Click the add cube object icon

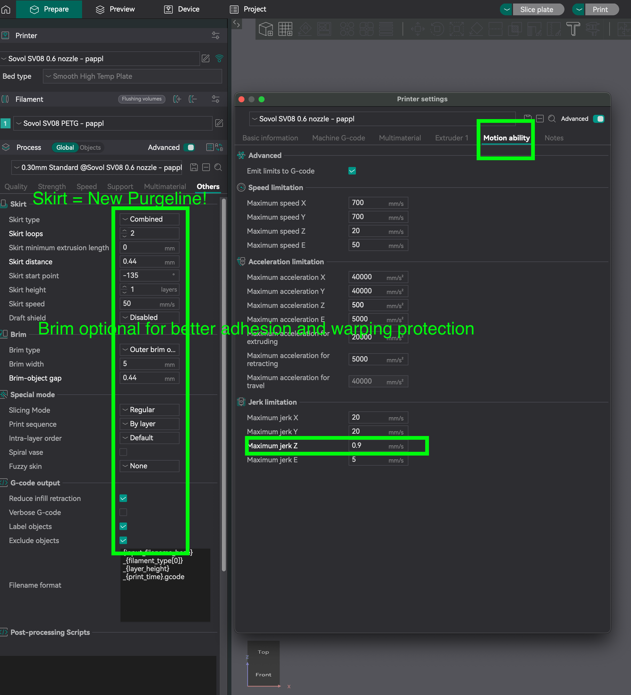point(266,29)
